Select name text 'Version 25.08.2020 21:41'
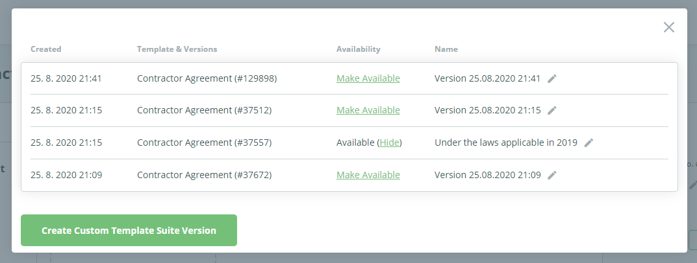697x263 pixels. [487, 78]
